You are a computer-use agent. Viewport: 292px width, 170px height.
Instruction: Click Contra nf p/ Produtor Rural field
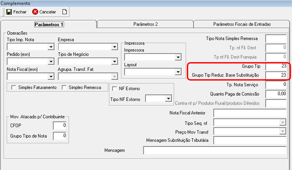(276, 103)
